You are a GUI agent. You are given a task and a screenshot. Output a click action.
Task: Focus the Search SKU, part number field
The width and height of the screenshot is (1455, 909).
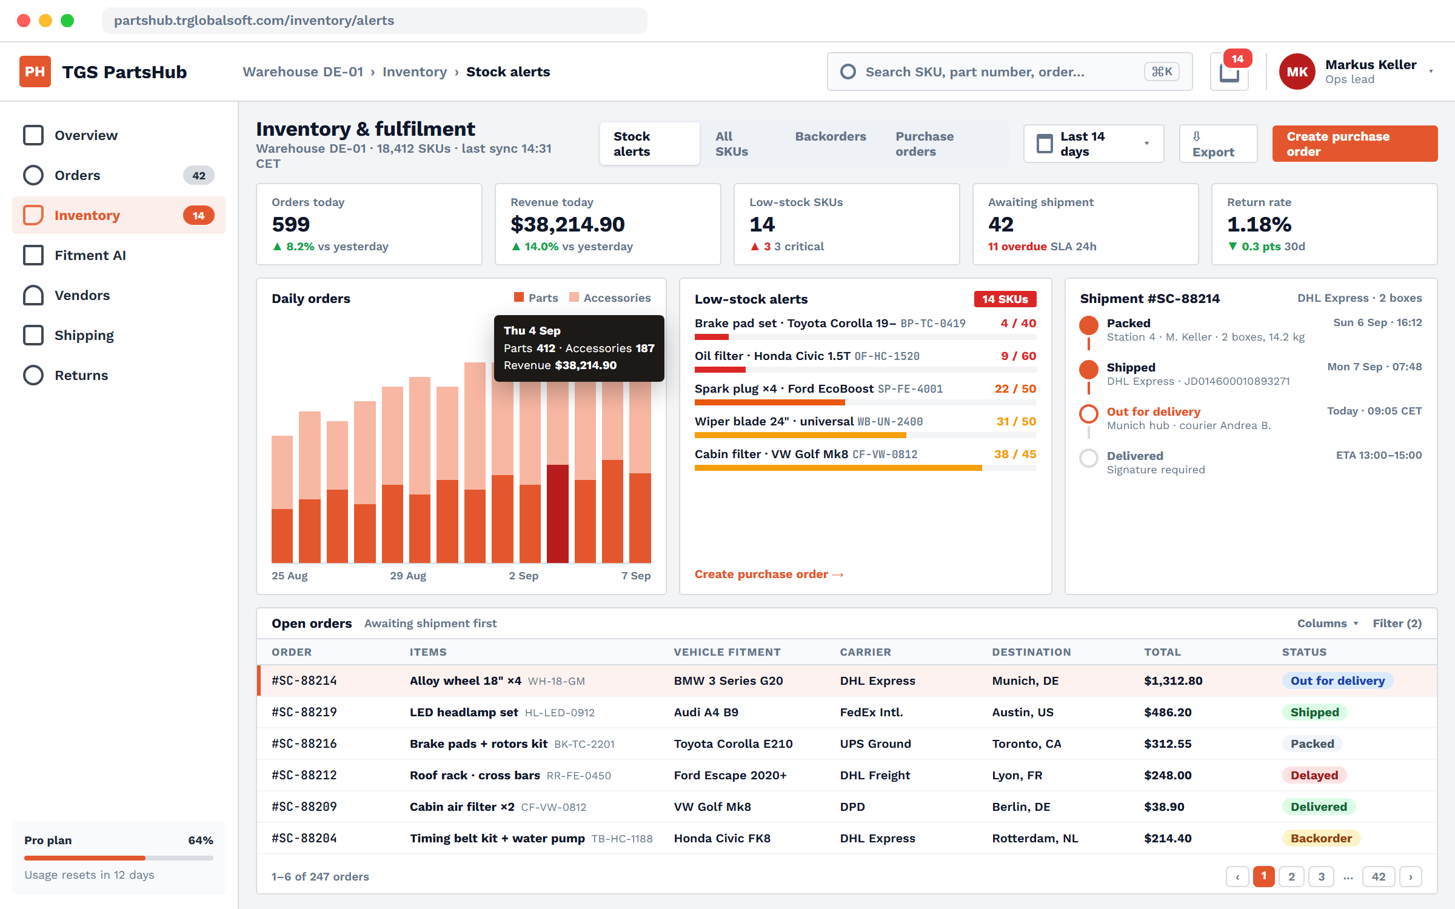click(x=1009, y=72)
